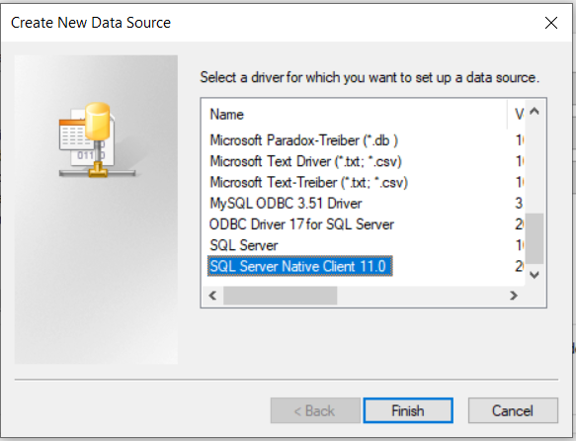Select ODBC Driver 17 for SQL Server

coord(301,224)
